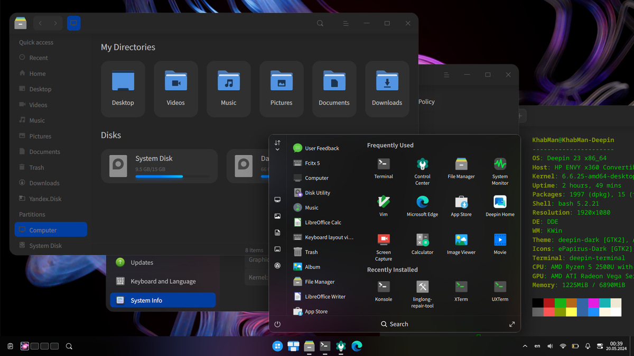Click the red color block in terminal

click(x=549, y=303)
